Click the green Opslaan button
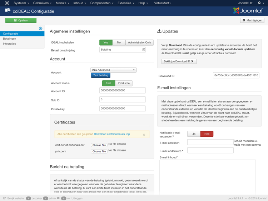268x201 pixels. pyautogui.click(x=21, y=20)
